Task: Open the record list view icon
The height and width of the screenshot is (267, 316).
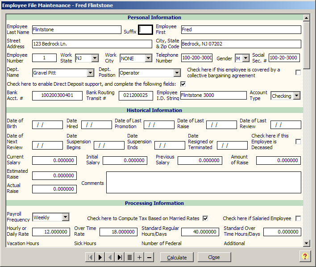Action: (x=129, y=257)
